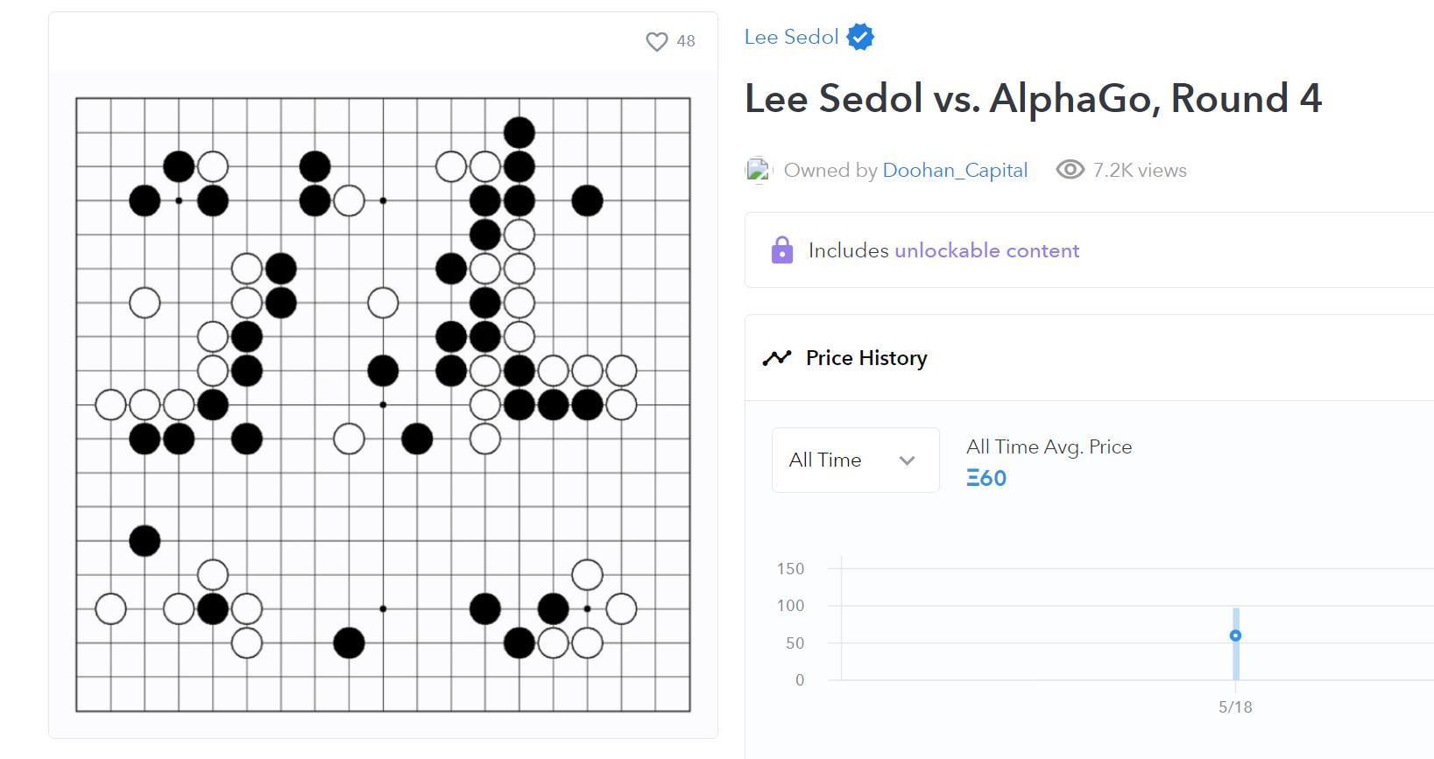This screenshot has width=1434, height=759.
Task: Click the heart icon to like the item
Action: click(655, 40)
